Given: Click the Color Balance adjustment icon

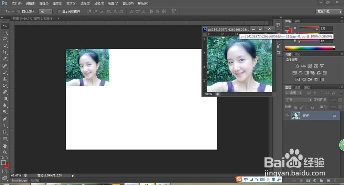Looking at the screenshot, I should [301, 73].
